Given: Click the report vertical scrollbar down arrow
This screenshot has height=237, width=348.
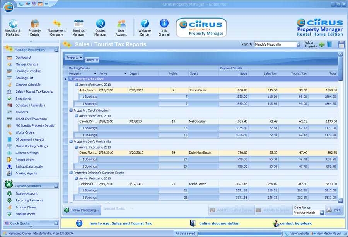Looking at the screenshot, I should (340, 200).
